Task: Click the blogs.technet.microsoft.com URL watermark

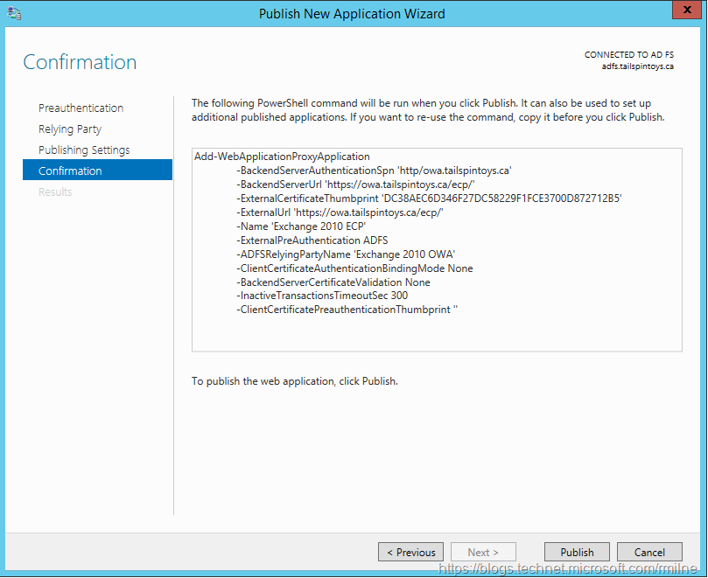Action: click(569, 568)
